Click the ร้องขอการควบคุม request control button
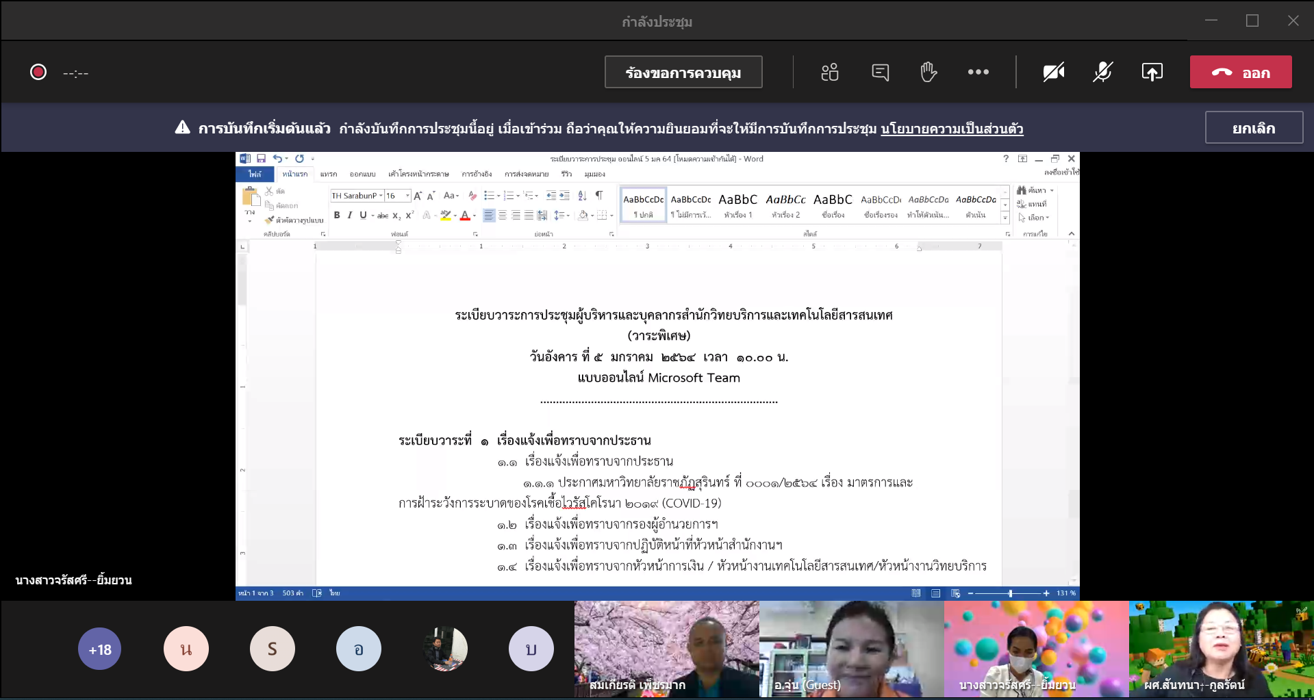This screenshot has height=700, width=1314. tap(683, 73)
